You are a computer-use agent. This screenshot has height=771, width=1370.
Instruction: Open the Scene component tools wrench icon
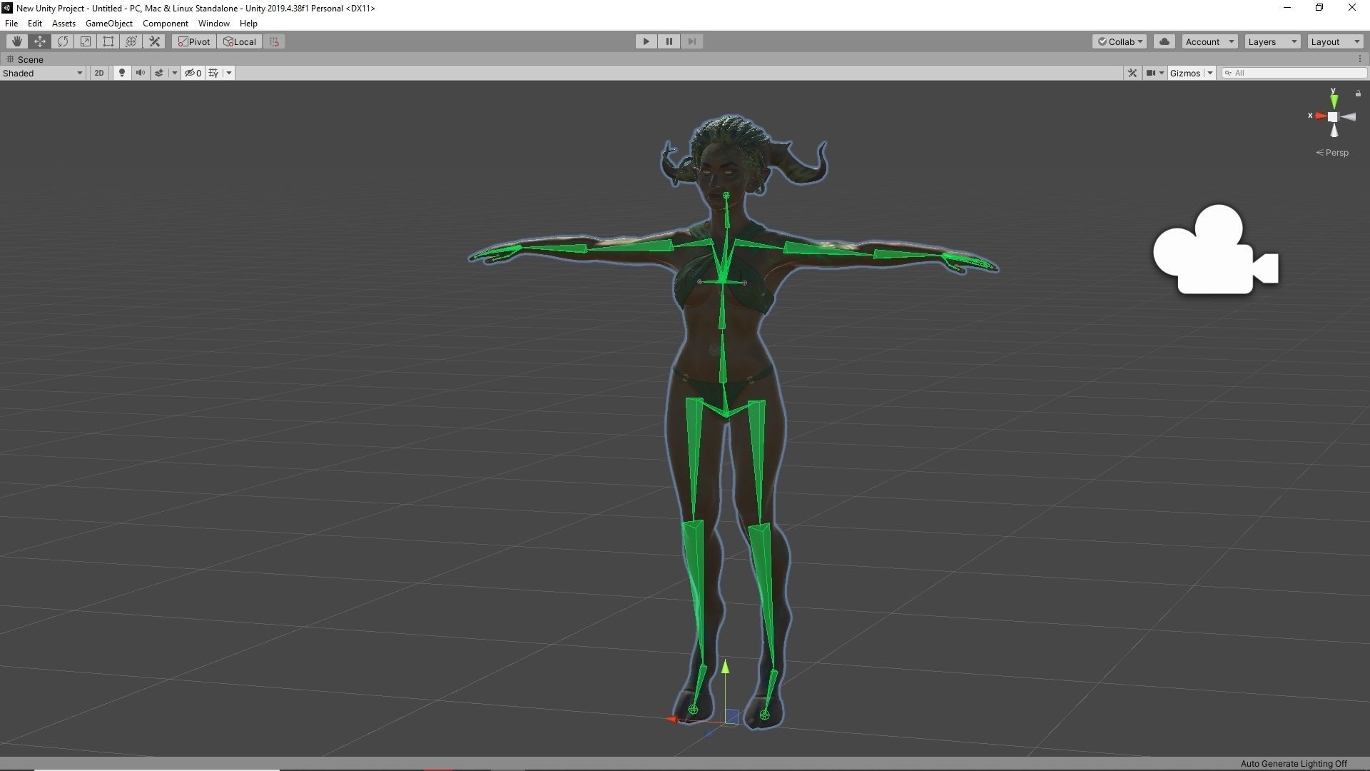(1132, 73)
